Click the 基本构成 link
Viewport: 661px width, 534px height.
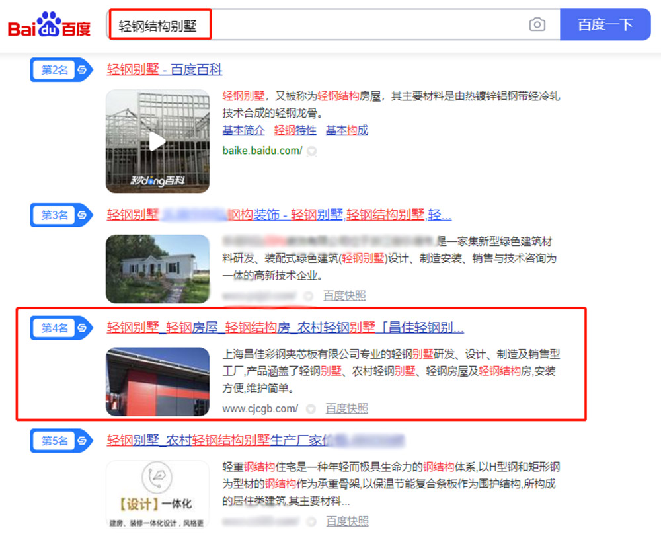346,130
